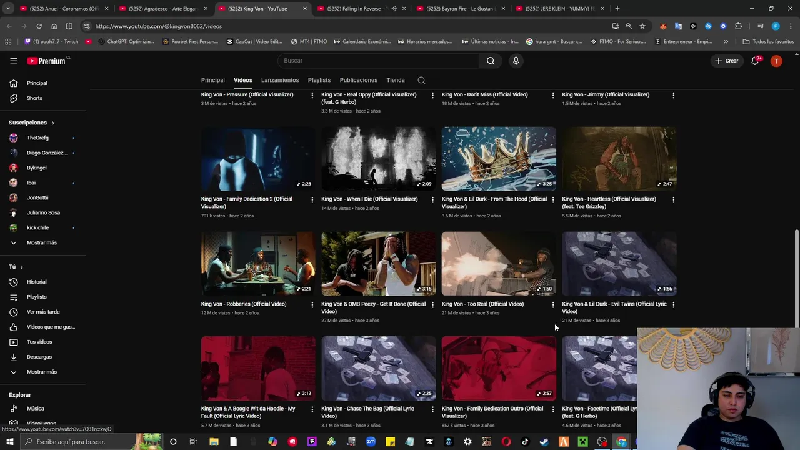Open the notifications bell
800x450 pixels.
(755, 61)
